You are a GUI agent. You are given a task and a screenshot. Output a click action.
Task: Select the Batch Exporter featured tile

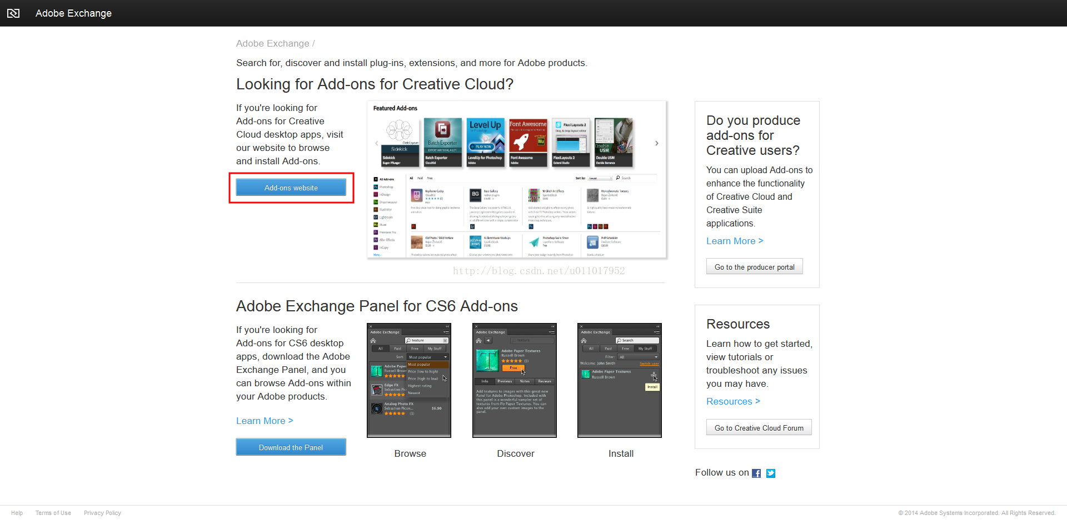tap(442, 142)
